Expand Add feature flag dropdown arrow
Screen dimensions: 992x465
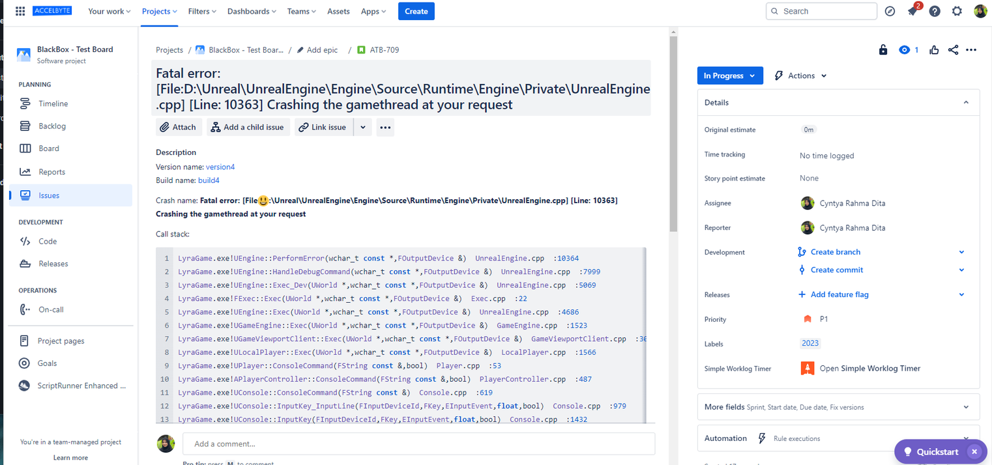[962, 294]
